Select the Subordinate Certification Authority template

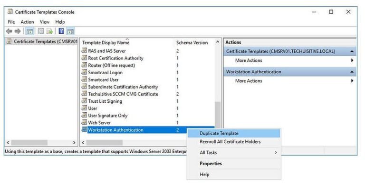[123, 87]
